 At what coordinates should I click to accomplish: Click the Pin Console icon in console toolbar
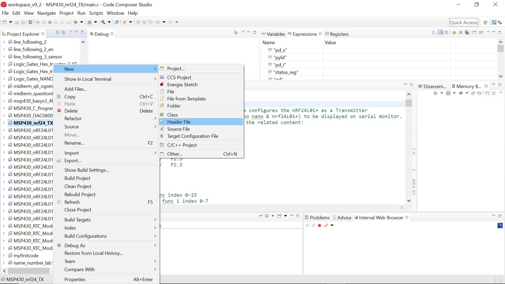pos(261,216)
